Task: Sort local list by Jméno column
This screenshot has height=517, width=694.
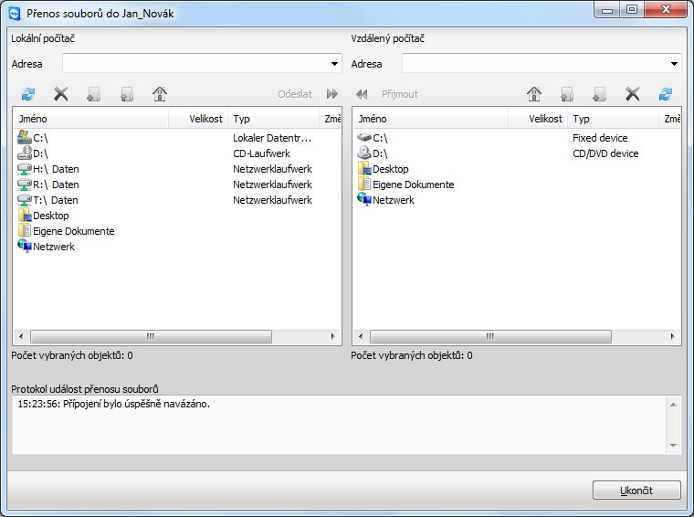Action: [90, 119]
